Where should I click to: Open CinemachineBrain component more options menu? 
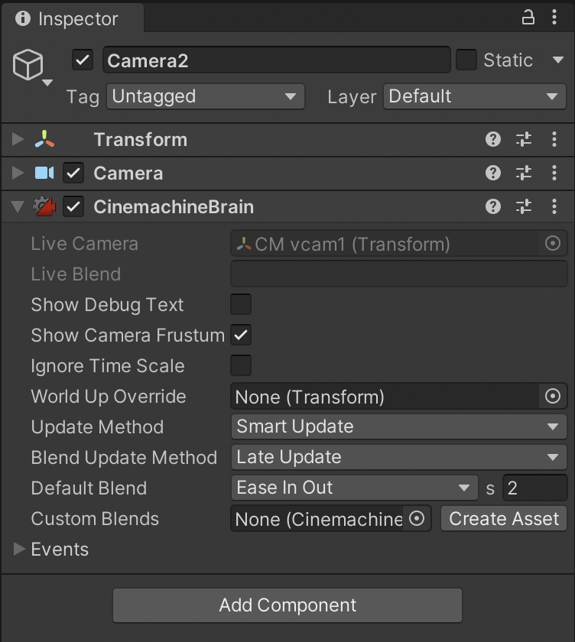(x=555, y=206)
